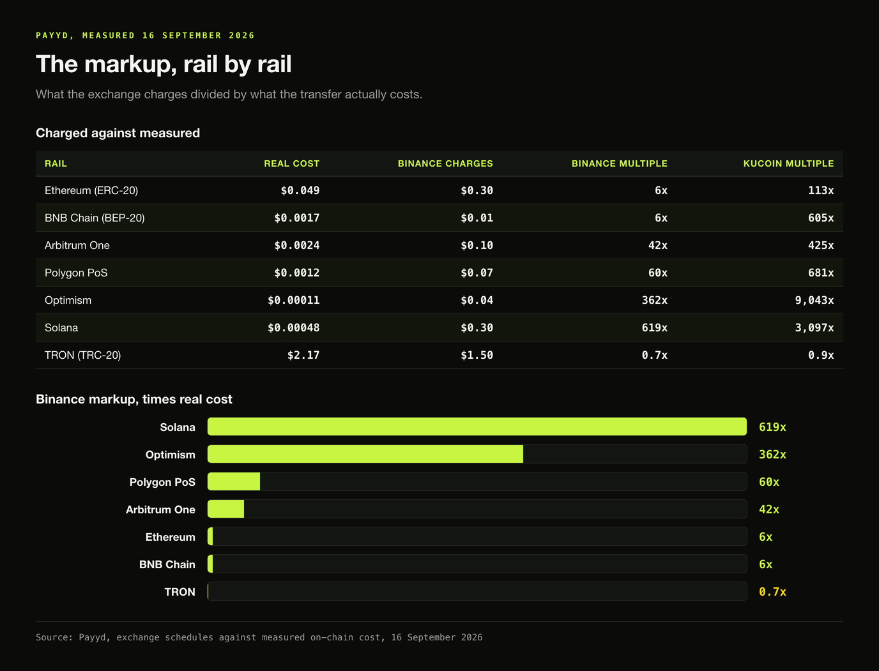Click the "REAL COST" column header
Screen dimensions: 879x671
pyautogui.click(x=292, y=163)
